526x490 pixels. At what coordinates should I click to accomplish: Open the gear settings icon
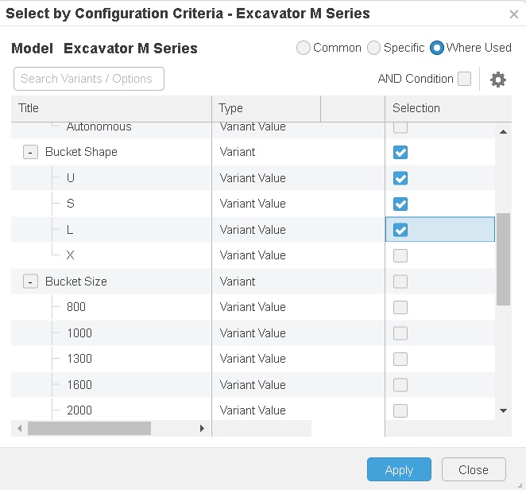point(498,80)
